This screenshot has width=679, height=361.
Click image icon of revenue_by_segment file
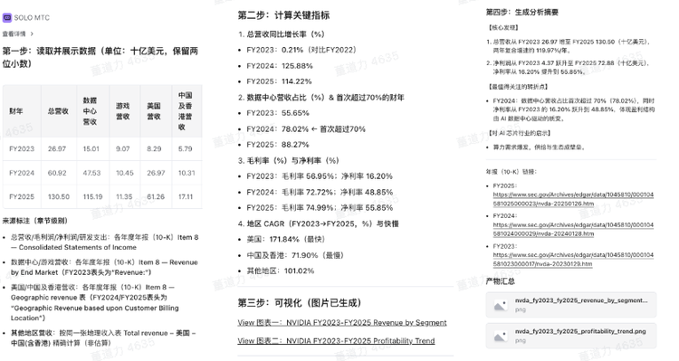(x=501, y=306)
